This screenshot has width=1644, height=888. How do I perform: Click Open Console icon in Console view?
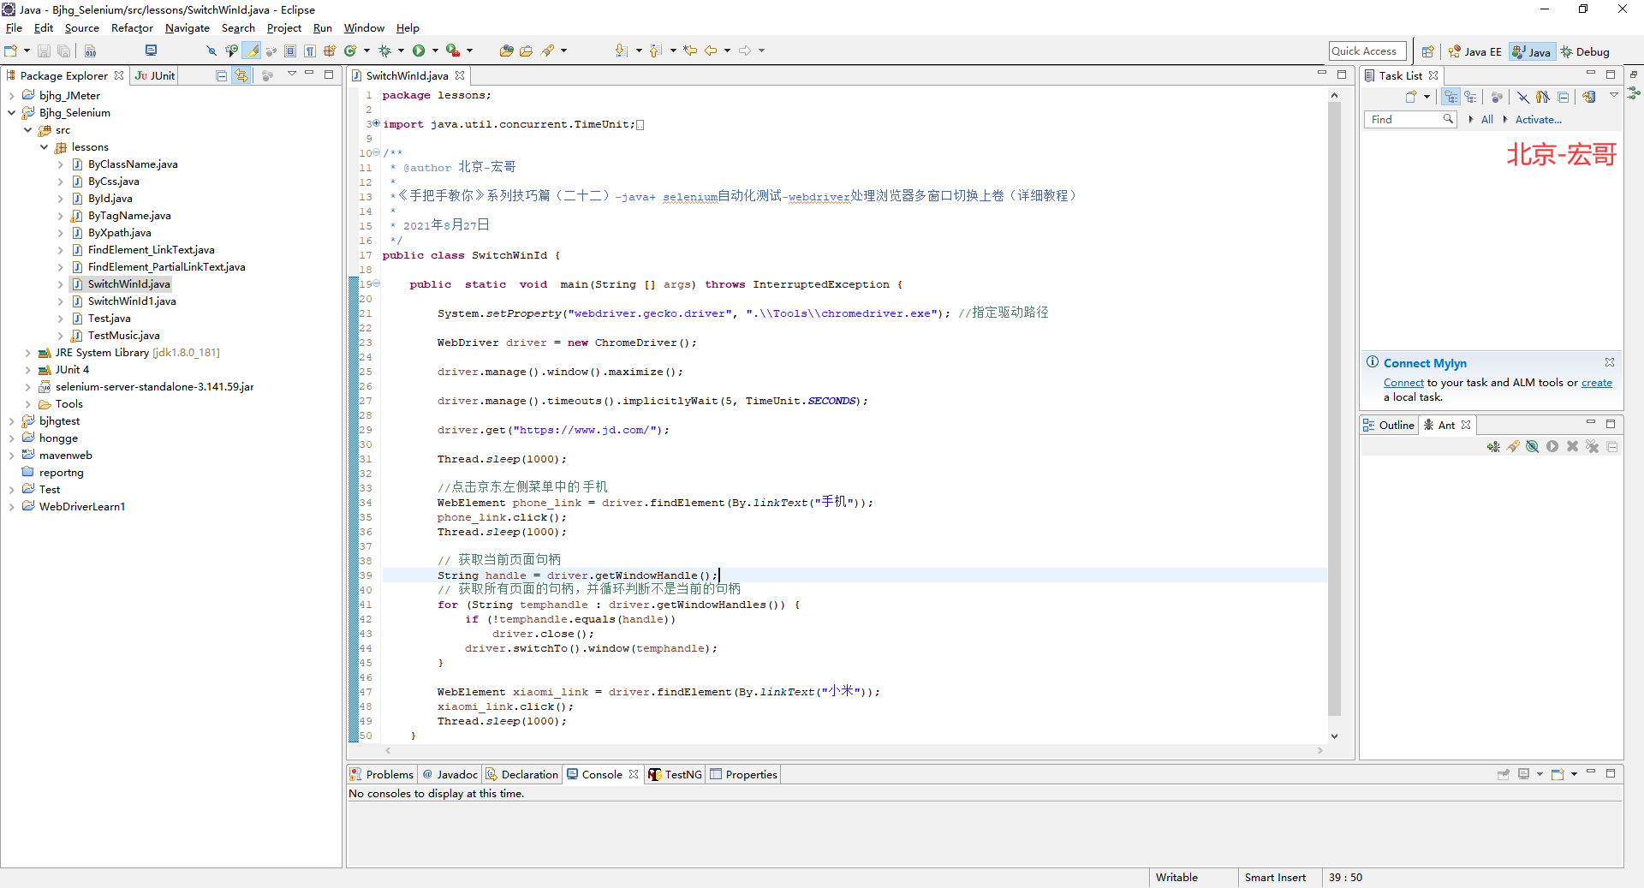(x=1558, y=774)
